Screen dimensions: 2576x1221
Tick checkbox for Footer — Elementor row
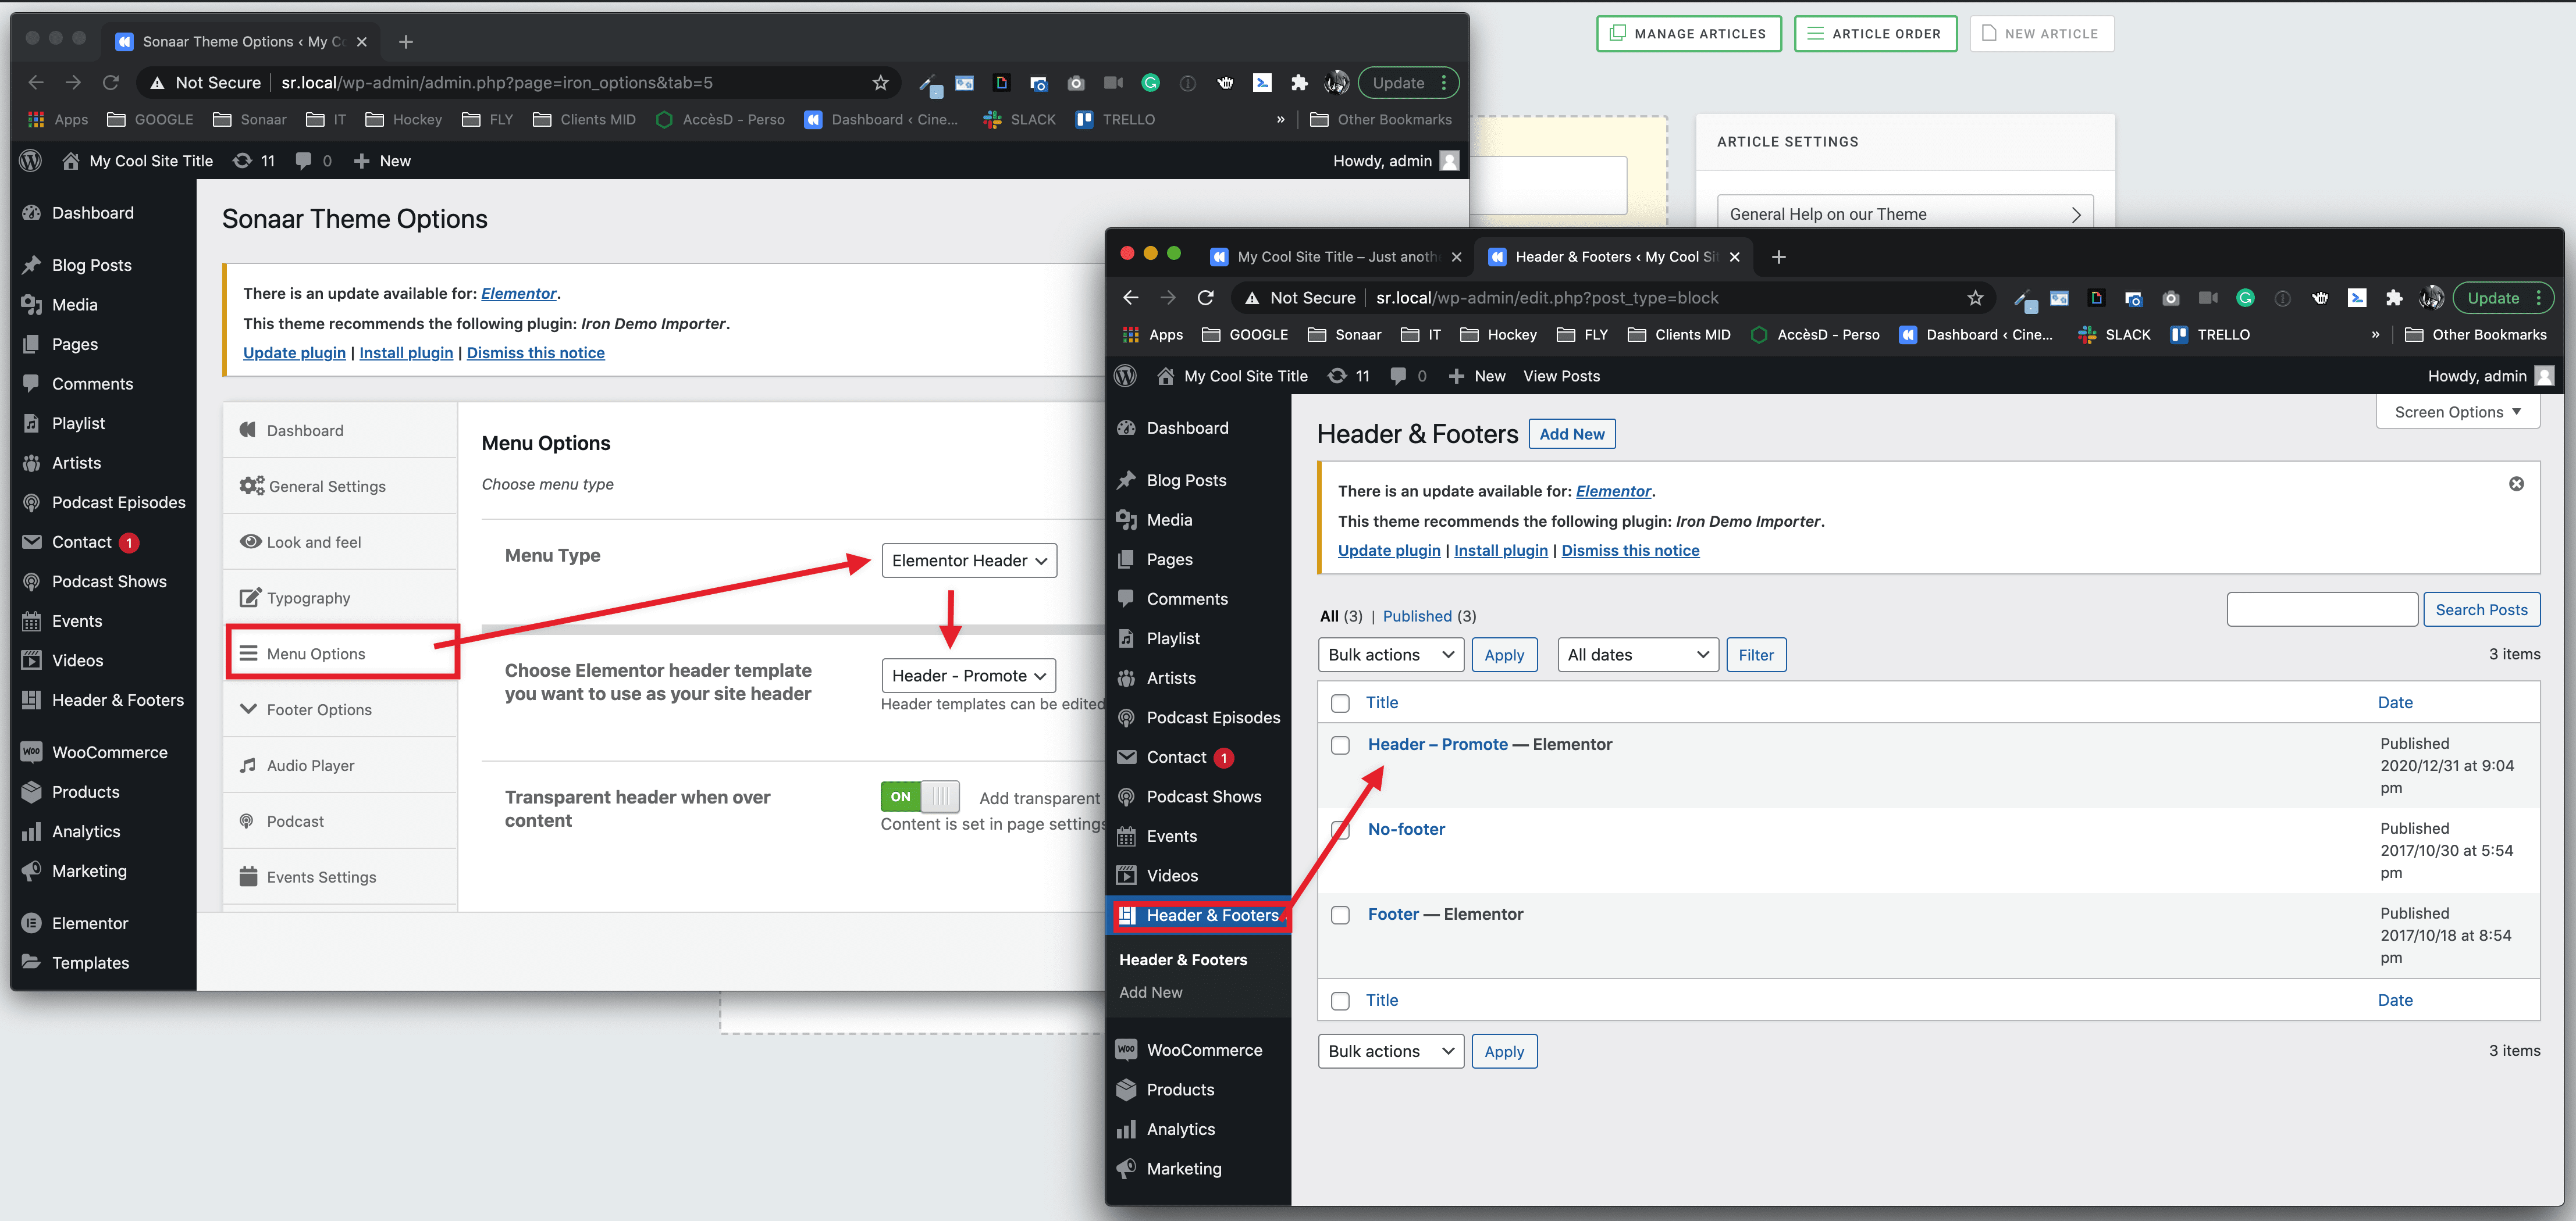(1340, 915)
